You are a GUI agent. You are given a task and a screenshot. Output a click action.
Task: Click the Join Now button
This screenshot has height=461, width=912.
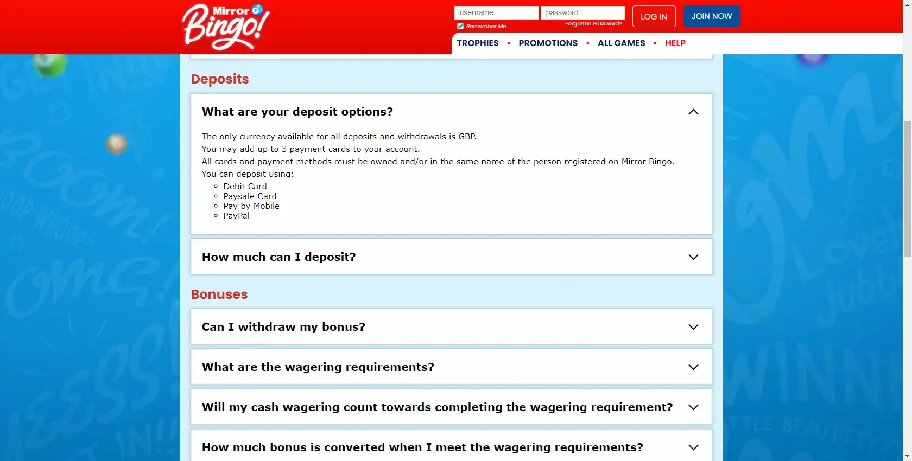click(x=711, y=16)
